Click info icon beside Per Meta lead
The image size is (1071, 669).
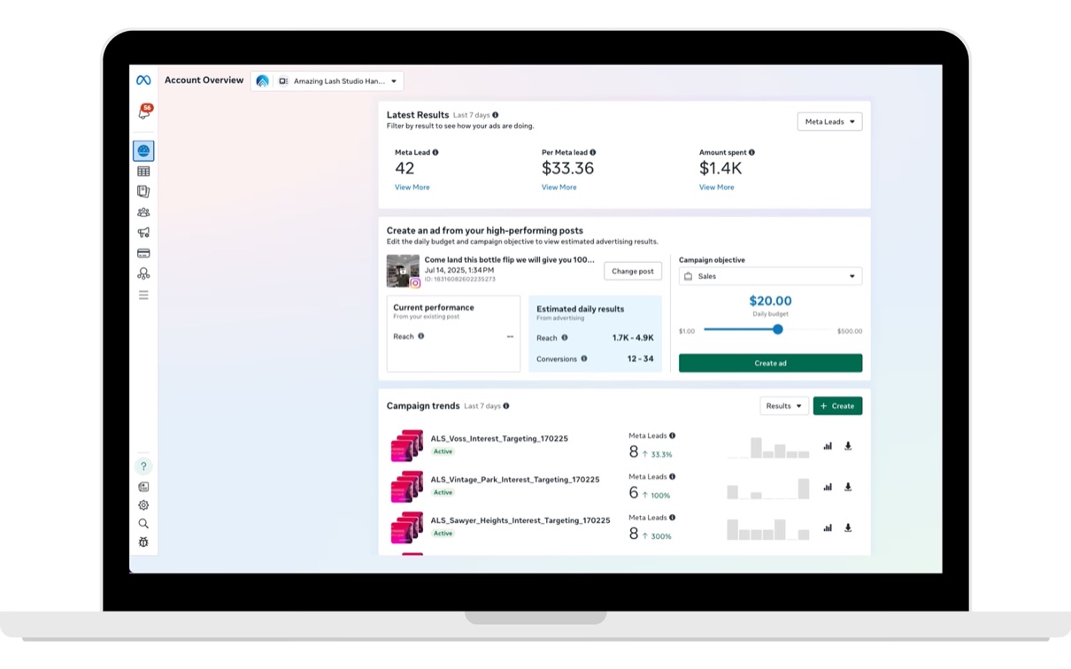[593, 152]
